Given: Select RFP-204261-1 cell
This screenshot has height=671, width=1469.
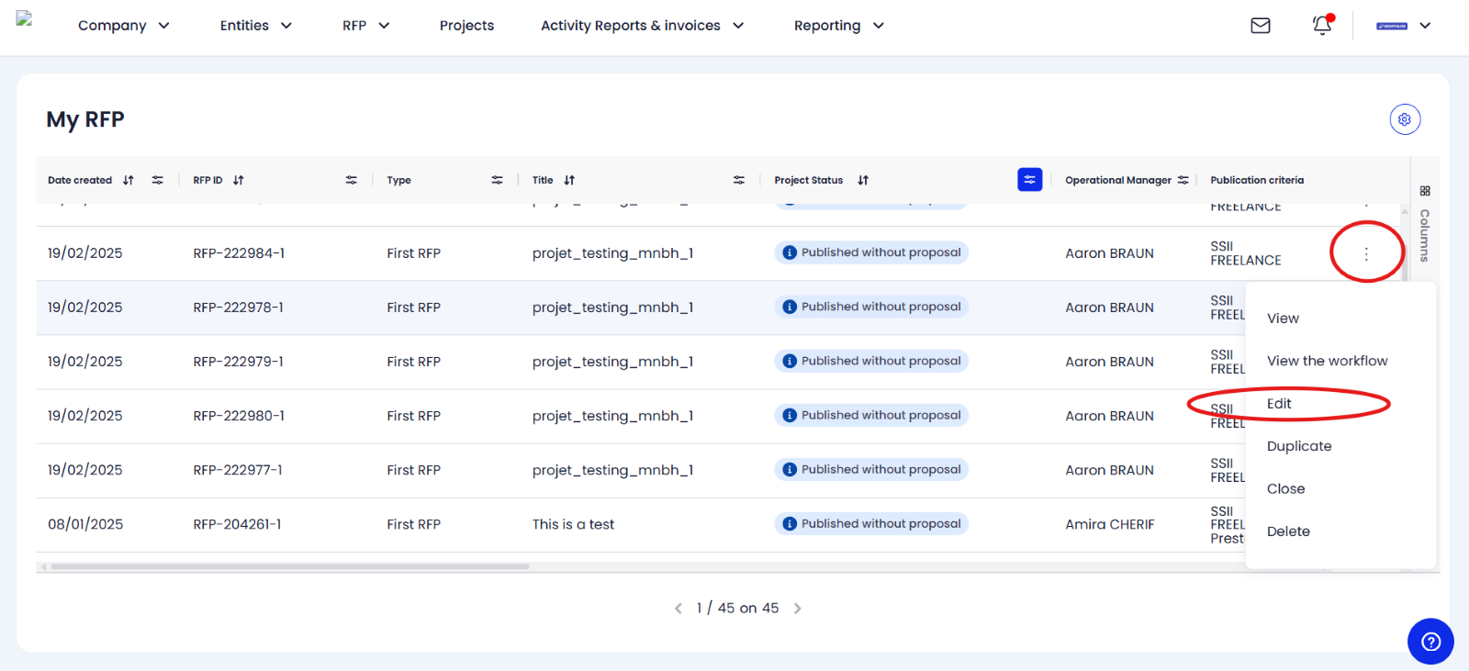Looking at the screenshot, I should [237, 524].
